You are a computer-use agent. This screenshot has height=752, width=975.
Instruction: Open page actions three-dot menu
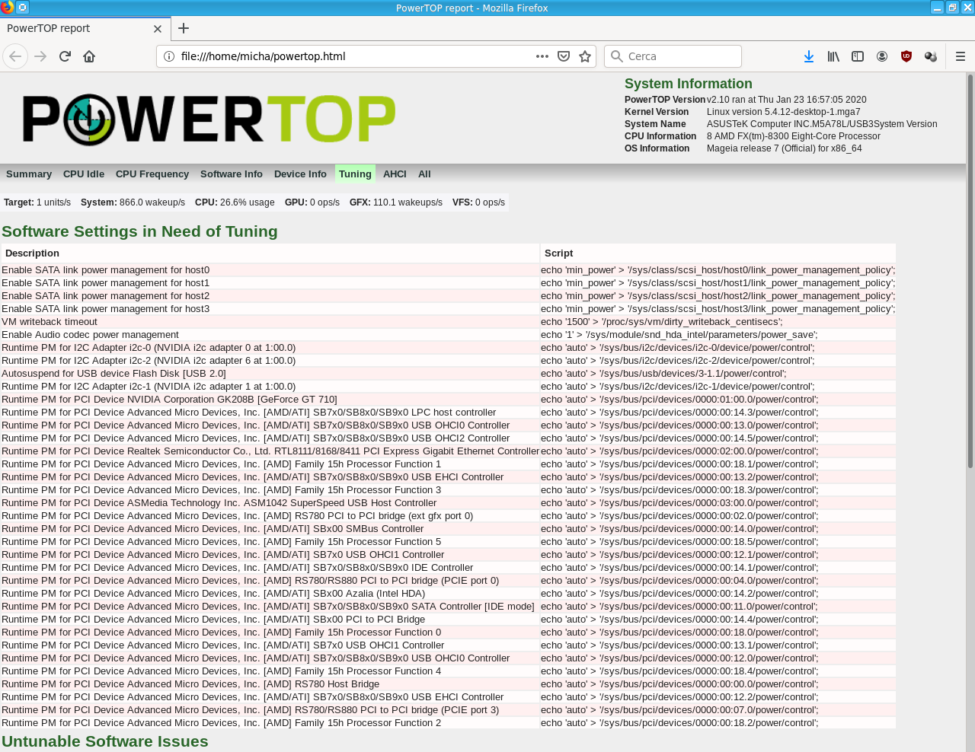(542, 56)
